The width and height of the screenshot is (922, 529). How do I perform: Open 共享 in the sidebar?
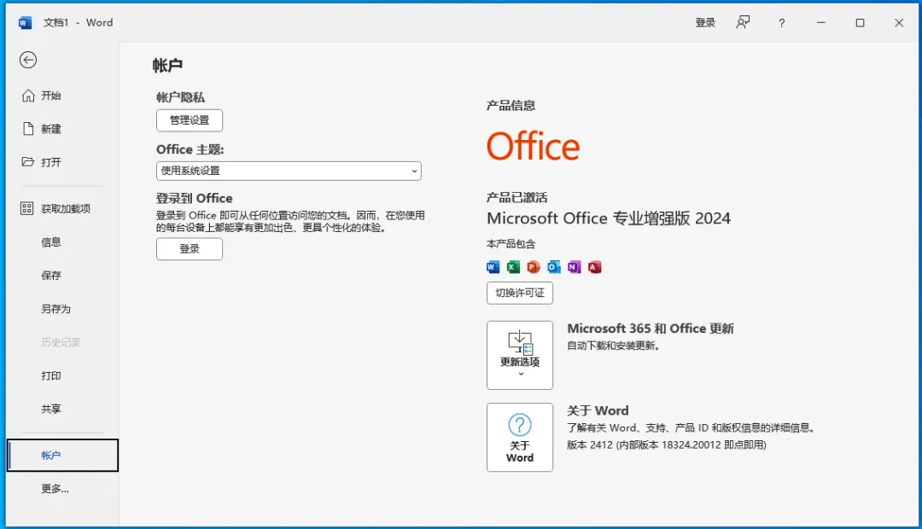[x=62, y=409]
